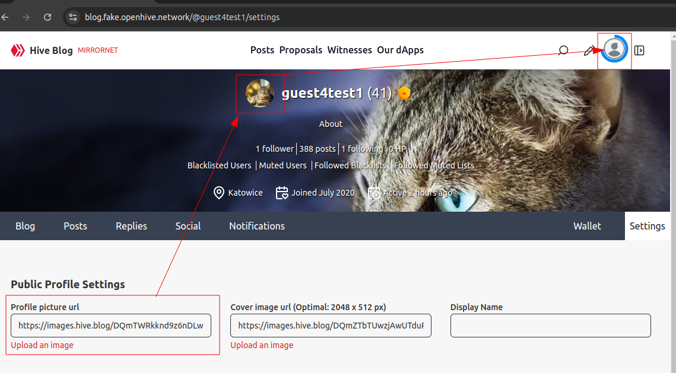
Task: Toggle the sidebar panel icon
Action: click(x=639, y=50)
